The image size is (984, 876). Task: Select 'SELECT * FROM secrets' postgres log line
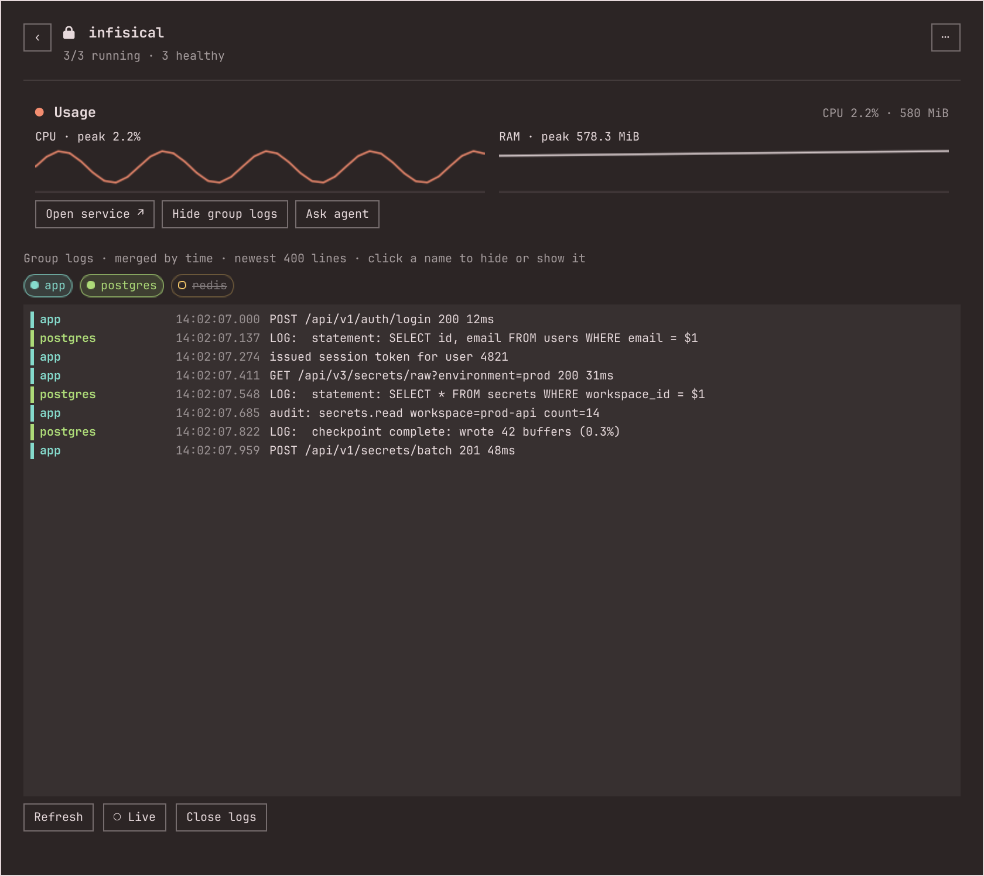[x=492, y=395]
